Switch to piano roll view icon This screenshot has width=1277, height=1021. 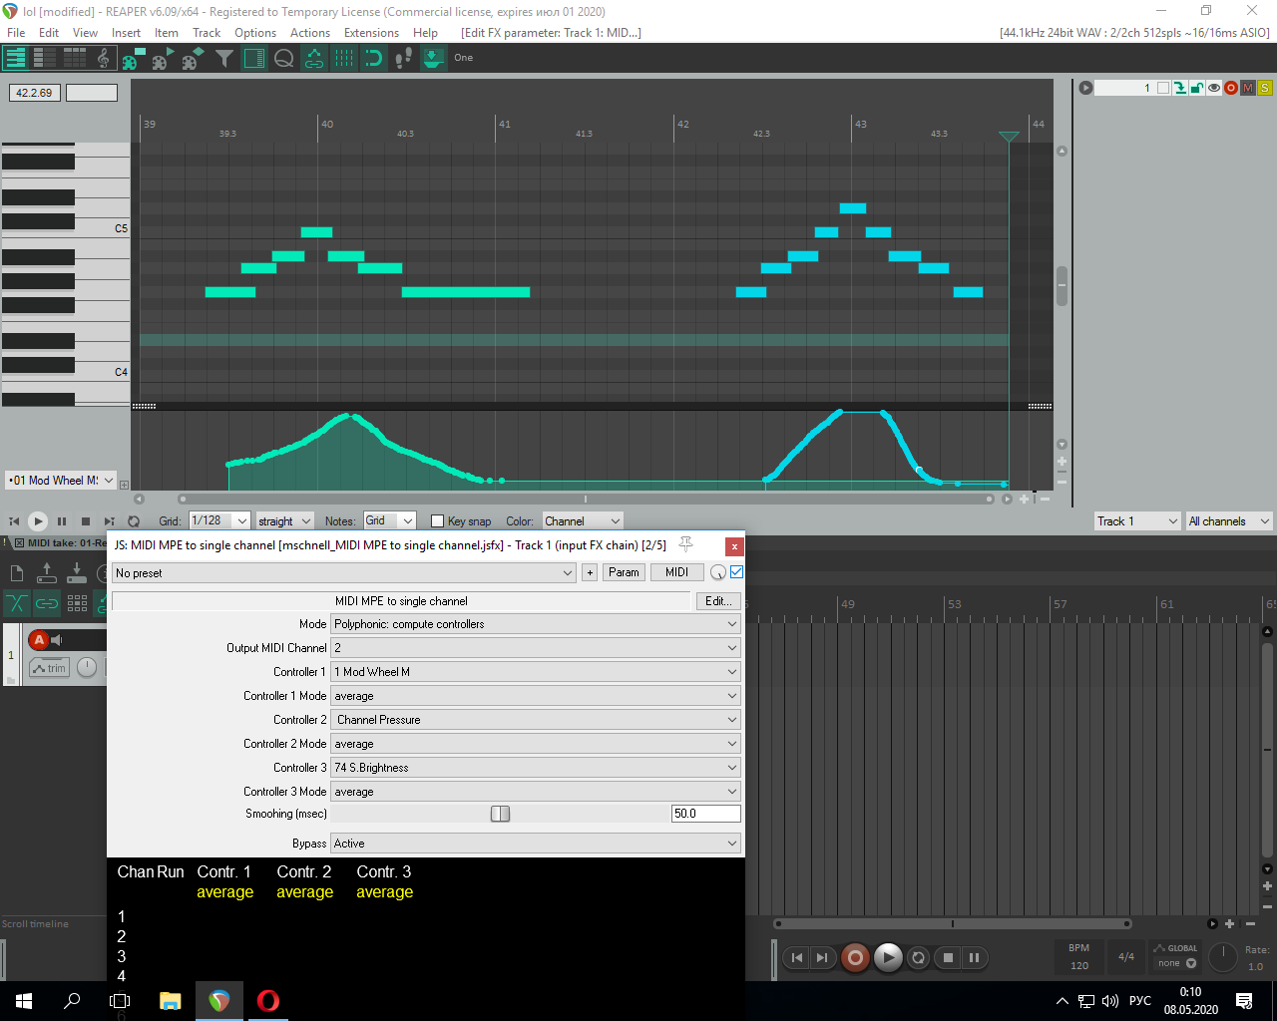coord(15,58)
